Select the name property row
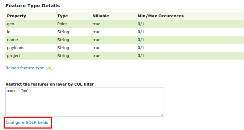This screenshot has height=130, width=244. [125, 40]
